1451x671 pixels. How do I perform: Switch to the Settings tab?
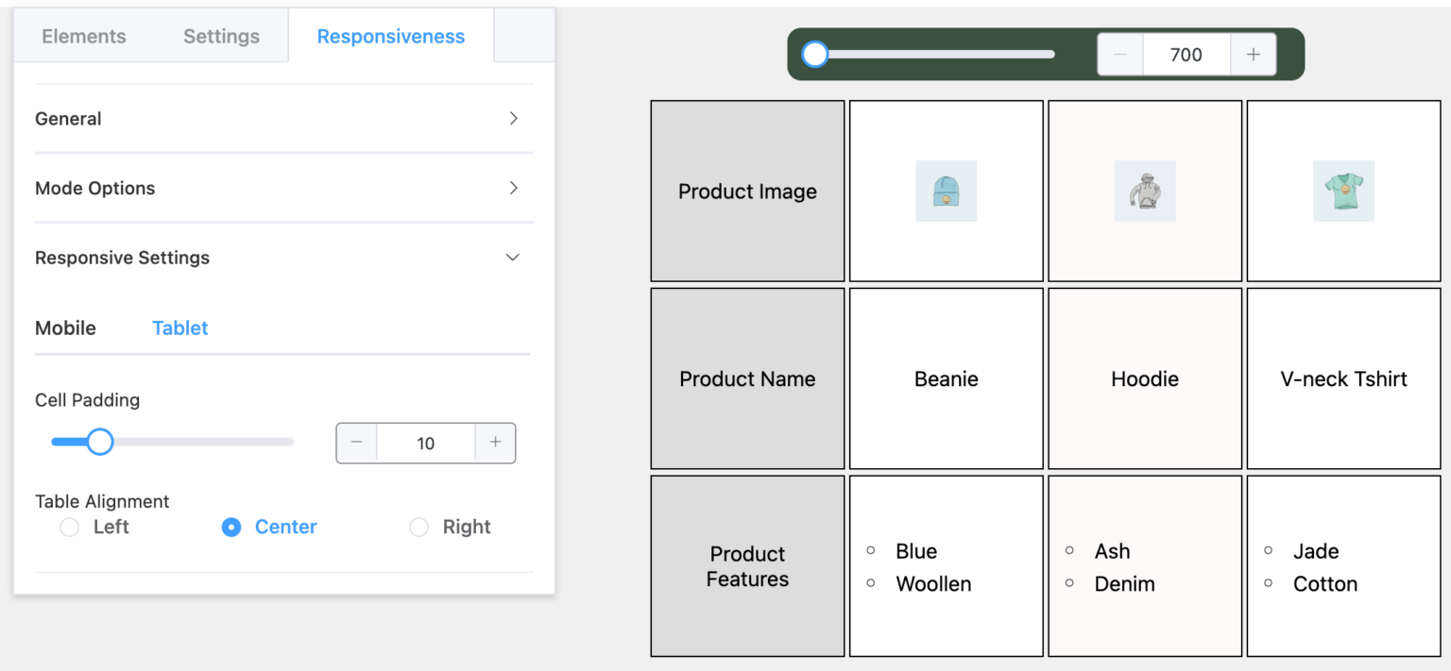[x=221, y=36]
